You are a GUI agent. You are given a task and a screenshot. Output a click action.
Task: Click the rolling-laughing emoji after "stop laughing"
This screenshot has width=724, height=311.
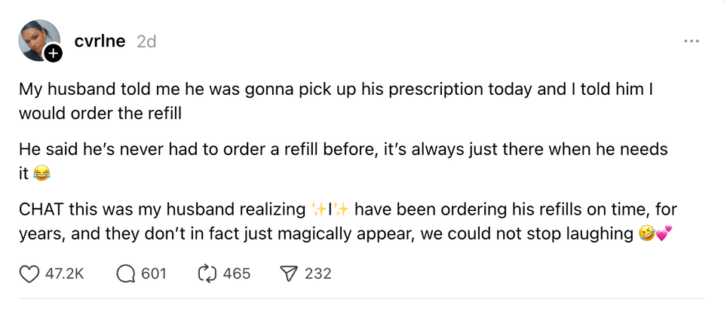pyautogui.click(x=646, y=234)
